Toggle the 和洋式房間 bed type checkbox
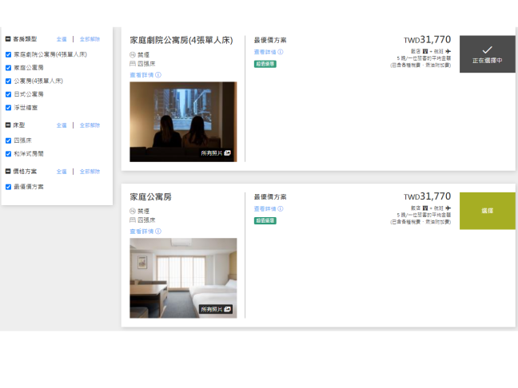This screenshot has height=388, width=518. (8, 153)
